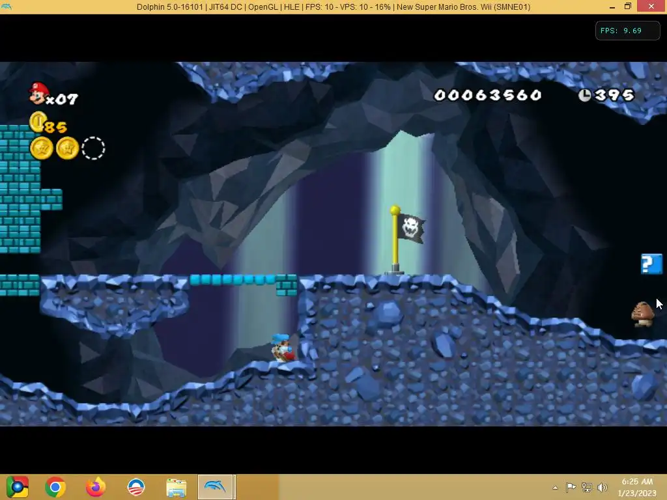Minimize the Dolphin window

click(612, 7)
